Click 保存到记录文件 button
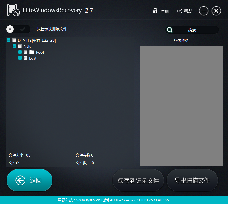This screenshot has height=204, width=228. point(138,180)
